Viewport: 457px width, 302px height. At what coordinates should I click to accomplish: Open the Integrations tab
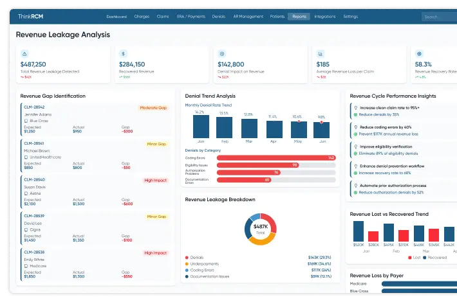click(x=325, y=17)
